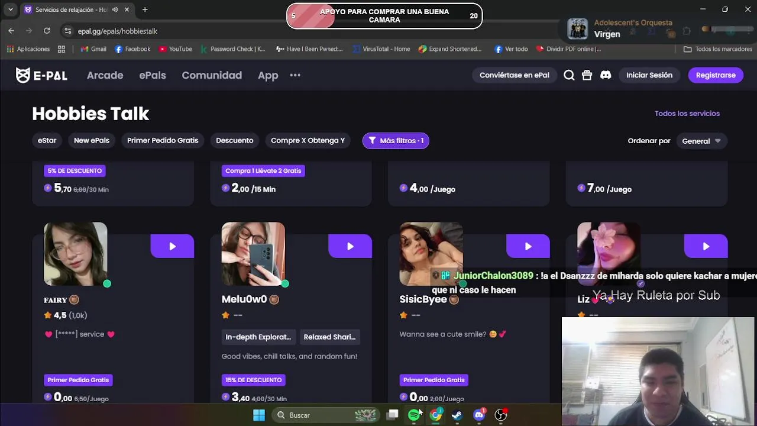Open the Facebook bookmark
Screen dimensions: 757x426
point(132,49)
